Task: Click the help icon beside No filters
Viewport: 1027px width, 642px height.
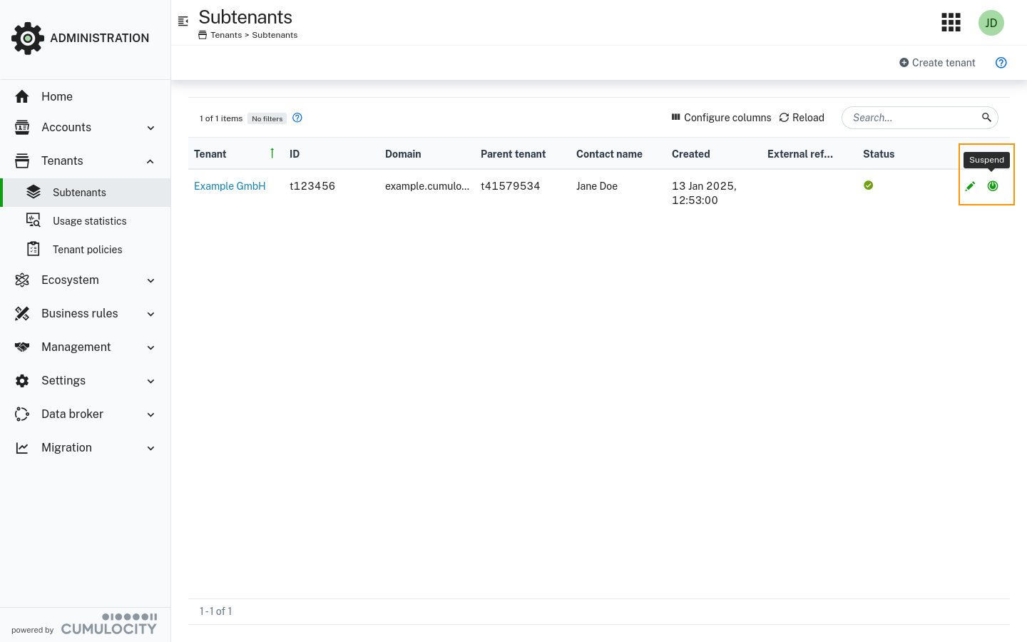Action: (297, 118)
